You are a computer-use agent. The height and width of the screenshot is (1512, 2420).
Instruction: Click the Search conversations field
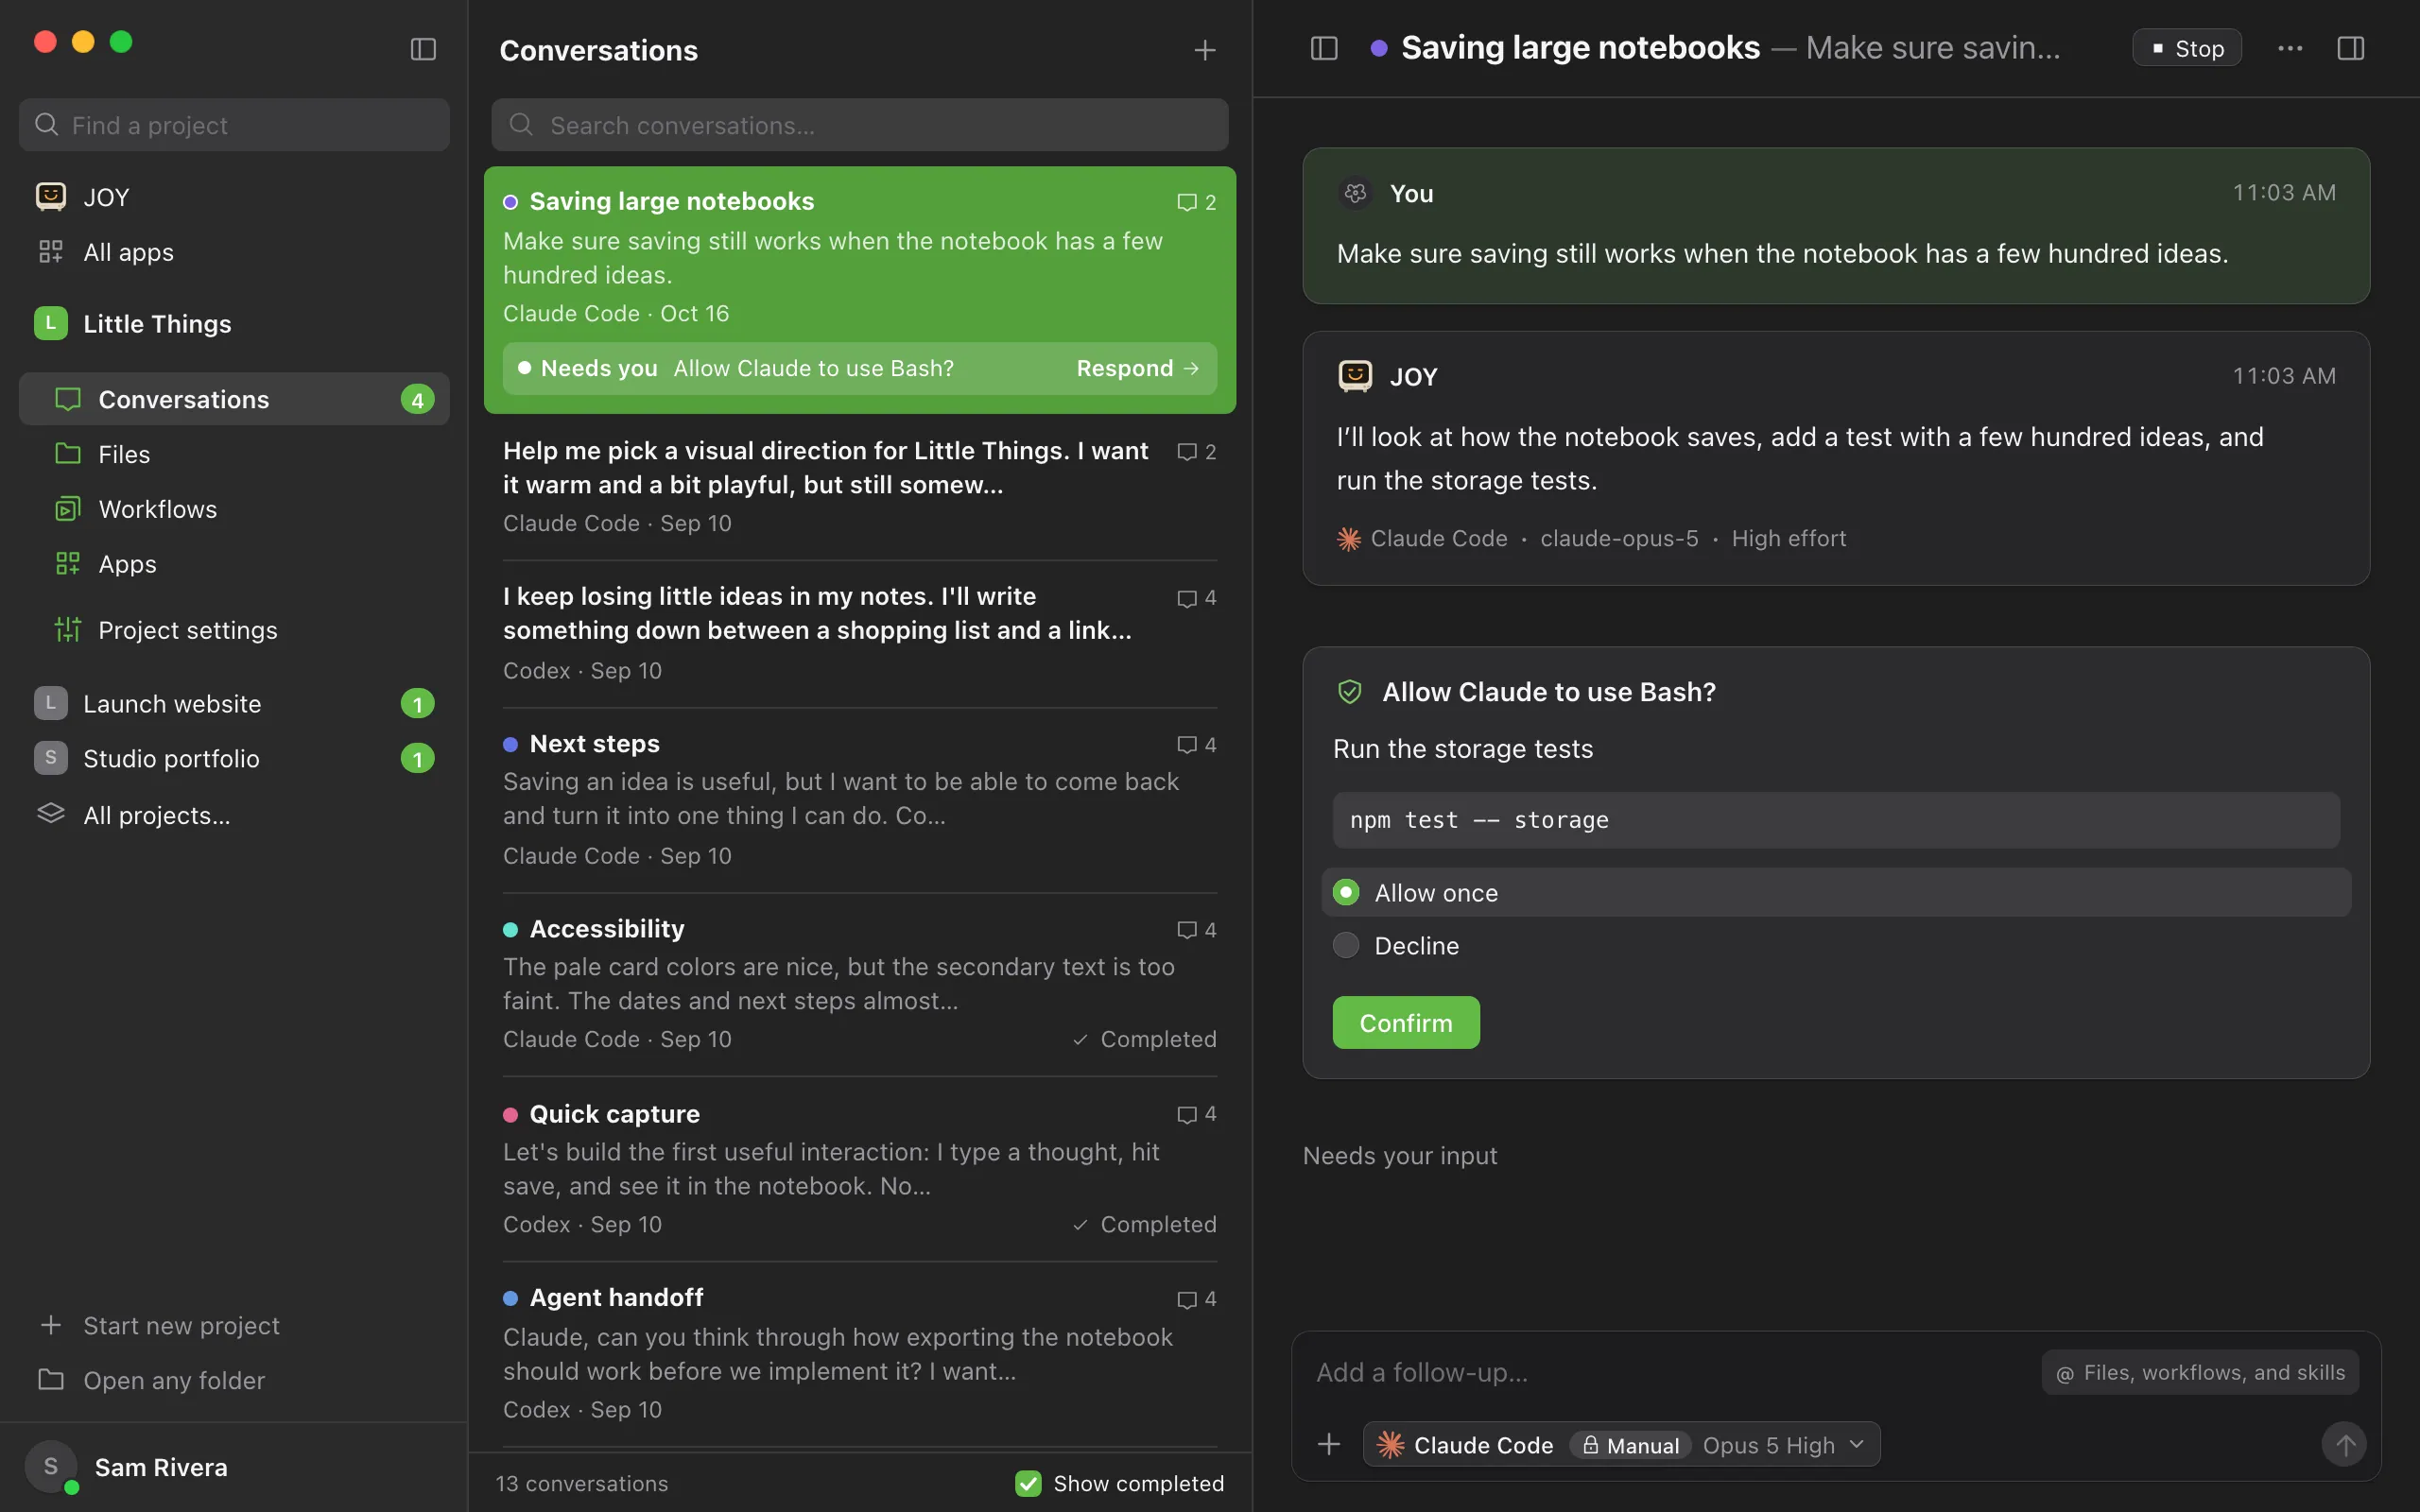[x=860, y=125]
